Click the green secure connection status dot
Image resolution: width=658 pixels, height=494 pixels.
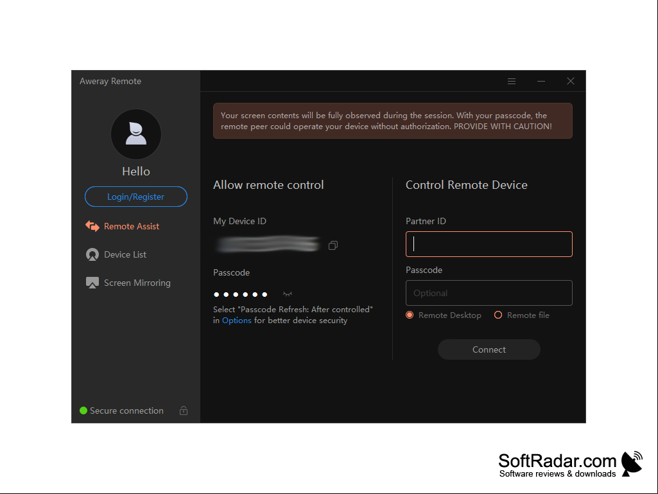83,410
